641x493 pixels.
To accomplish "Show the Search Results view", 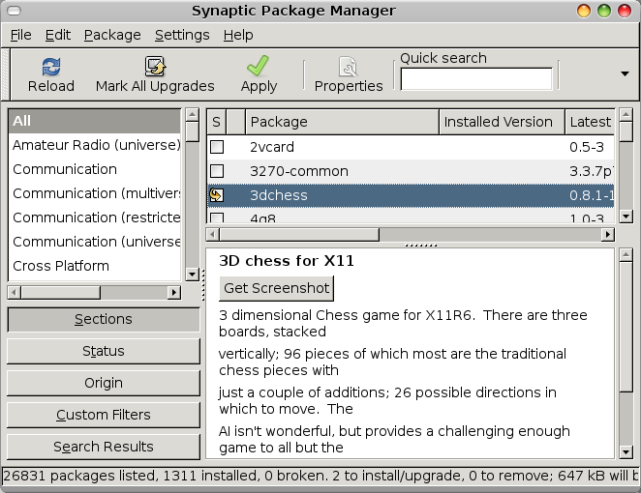I will coord(104,447).
